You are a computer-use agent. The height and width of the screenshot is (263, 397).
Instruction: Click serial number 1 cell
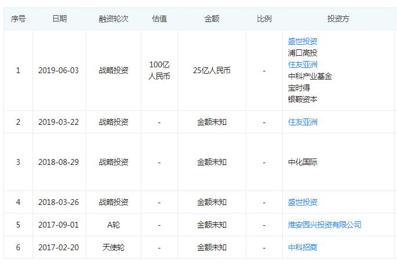click(x=18, y=70)
